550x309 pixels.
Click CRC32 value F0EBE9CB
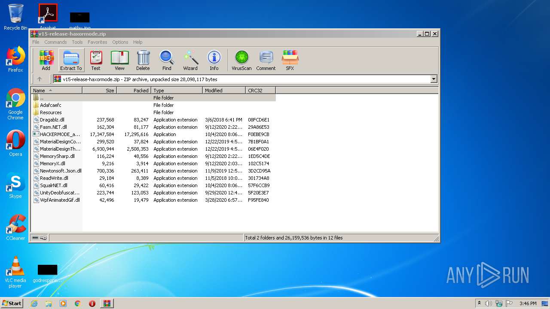(x=259, y=134)
